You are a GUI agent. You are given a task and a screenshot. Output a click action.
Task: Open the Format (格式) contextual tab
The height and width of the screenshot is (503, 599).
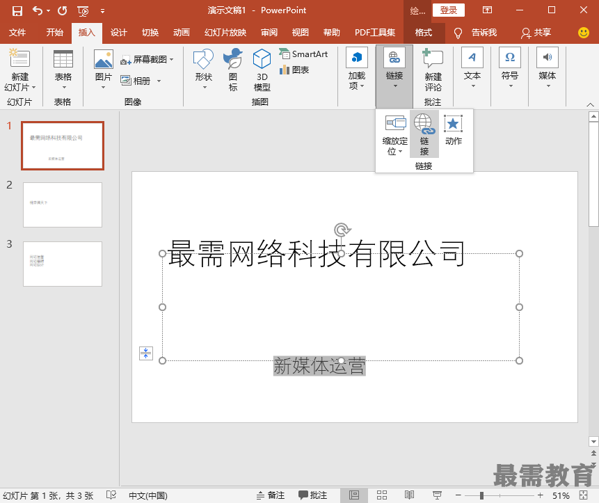(424, 33)
